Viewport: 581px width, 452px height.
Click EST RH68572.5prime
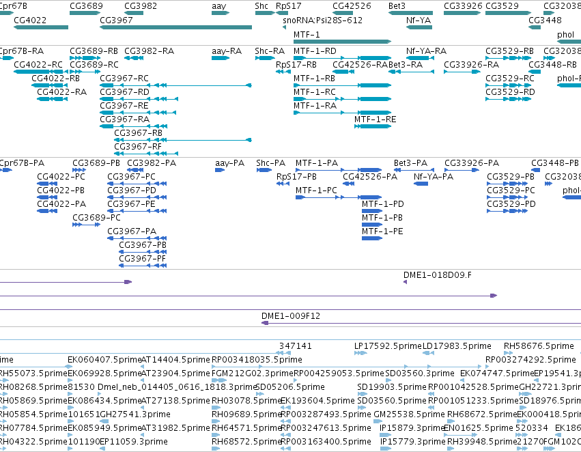[246, 442]
